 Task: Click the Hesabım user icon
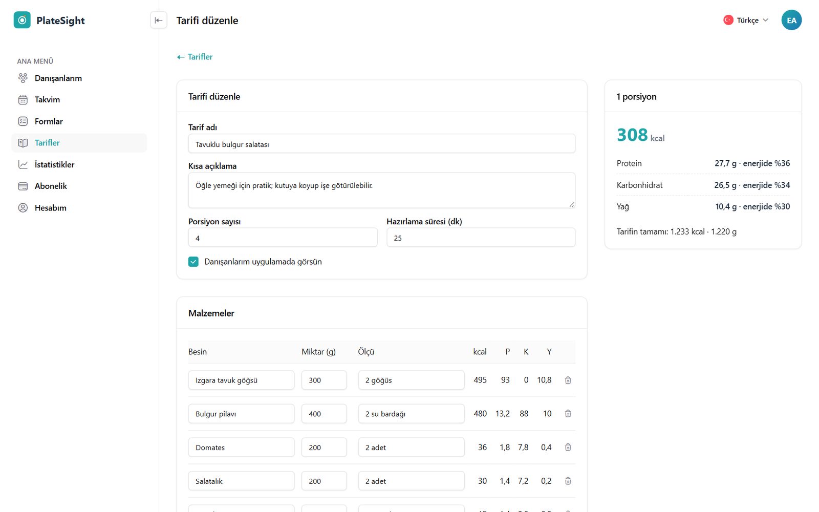pyautogui.click(x=23, y=208)
